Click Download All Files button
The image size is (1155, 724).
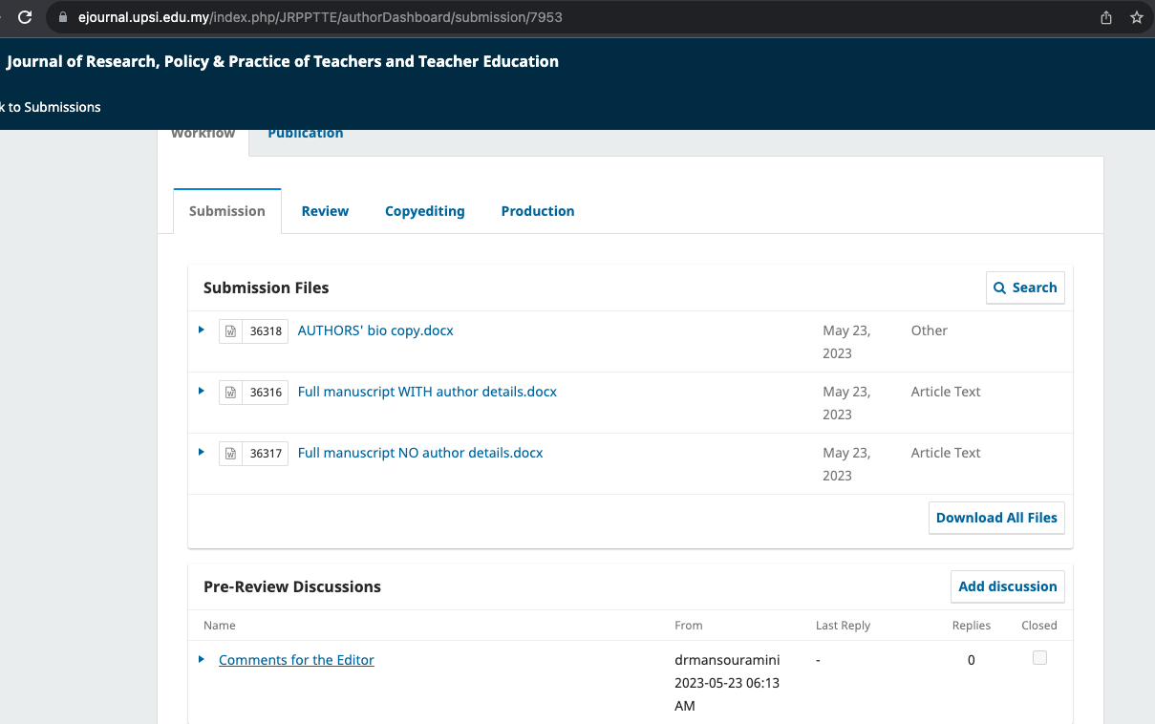(x=995, y=518)
